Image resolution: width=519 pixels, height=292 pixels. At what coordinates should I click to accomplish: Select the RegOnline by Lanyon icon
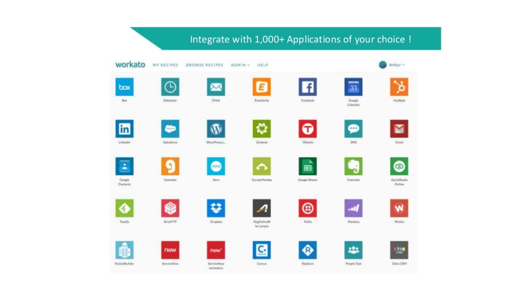pyautogui.click(x=262, y=208)
